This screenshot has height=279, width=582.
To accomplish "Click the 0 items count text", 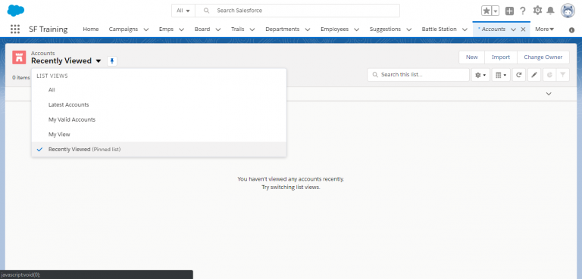I will point(21,78).
